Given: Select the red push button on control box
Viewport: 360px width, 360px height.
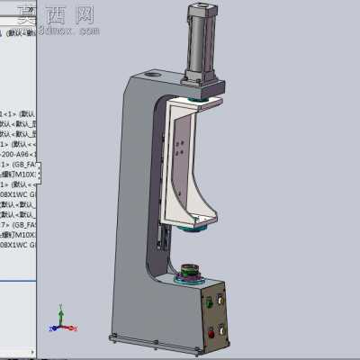Looking at the screenshot, I should pos(211,334).
